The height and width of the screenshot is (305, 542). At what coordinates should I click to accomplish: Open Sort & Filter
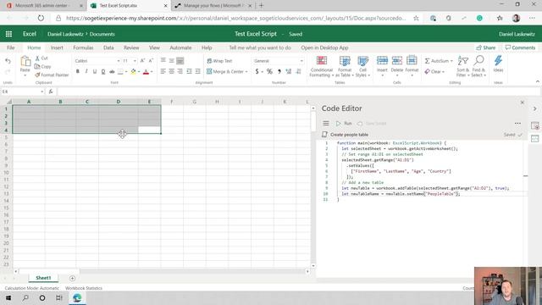pyautogui.click(x=463, y=66)
